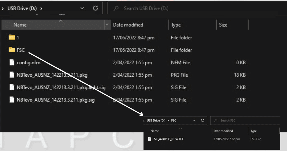Viewport: 287px width, 151px height.
Task: Select the NBTevo pkg.sig file icon
Action: click(x=12, y=100)
